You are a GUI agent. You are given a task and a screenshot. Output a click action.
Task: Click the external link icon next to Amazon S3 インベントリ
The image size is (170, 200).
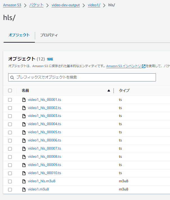[x=144, y=66]
